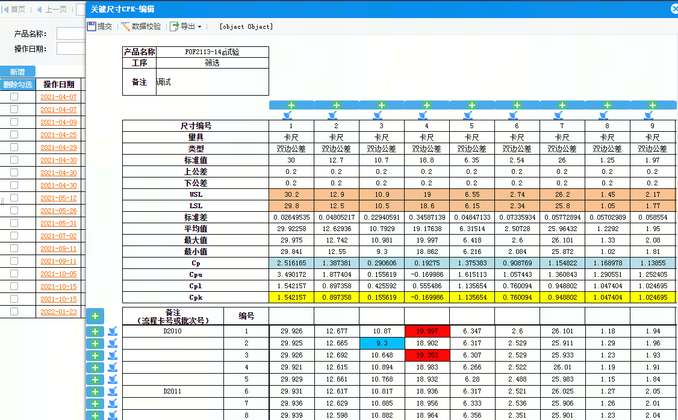Check the box for first 2021-04-07 record
Screen dimensions: 678x420
(14, 97)
